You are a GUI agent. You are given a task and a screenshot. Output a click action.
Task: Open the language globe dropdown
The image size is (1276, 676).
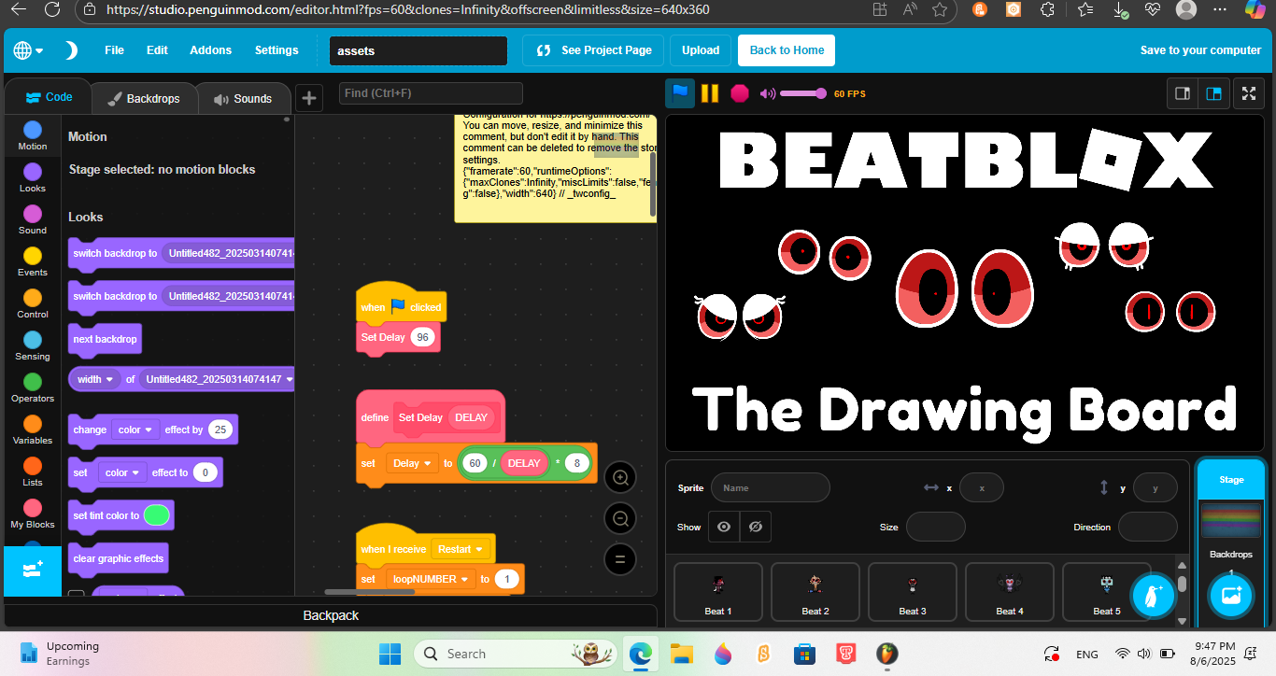tap(28, 50)
